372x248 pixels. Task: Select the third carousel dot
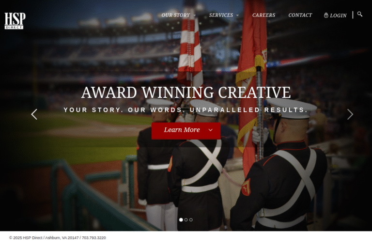tap(191, 220)
